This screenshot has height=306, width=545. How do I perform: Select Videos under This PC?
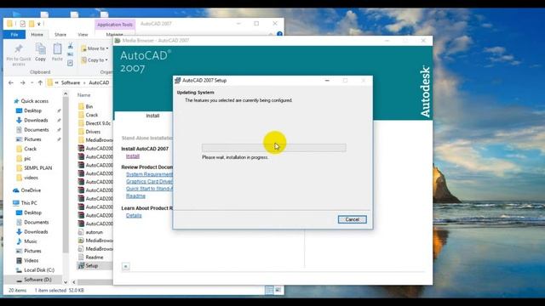[31, 261]
